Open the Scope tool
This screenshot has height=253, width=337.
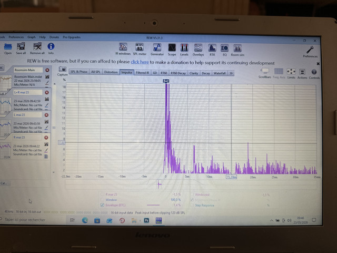coord(172,50)
